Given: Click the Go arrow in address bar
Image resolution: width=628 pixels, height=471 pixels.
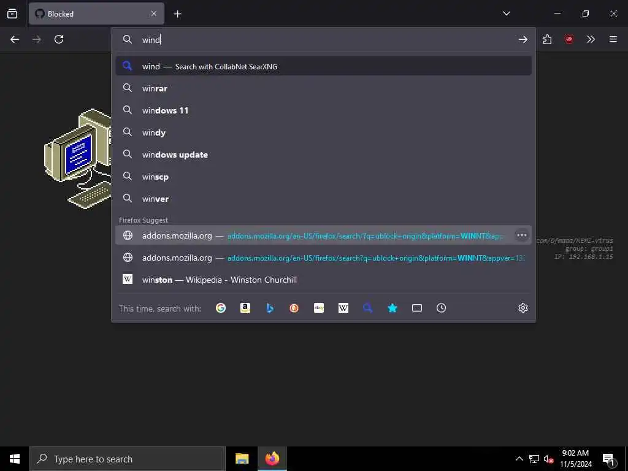Looking at the screenshot, I should (523, 39).
